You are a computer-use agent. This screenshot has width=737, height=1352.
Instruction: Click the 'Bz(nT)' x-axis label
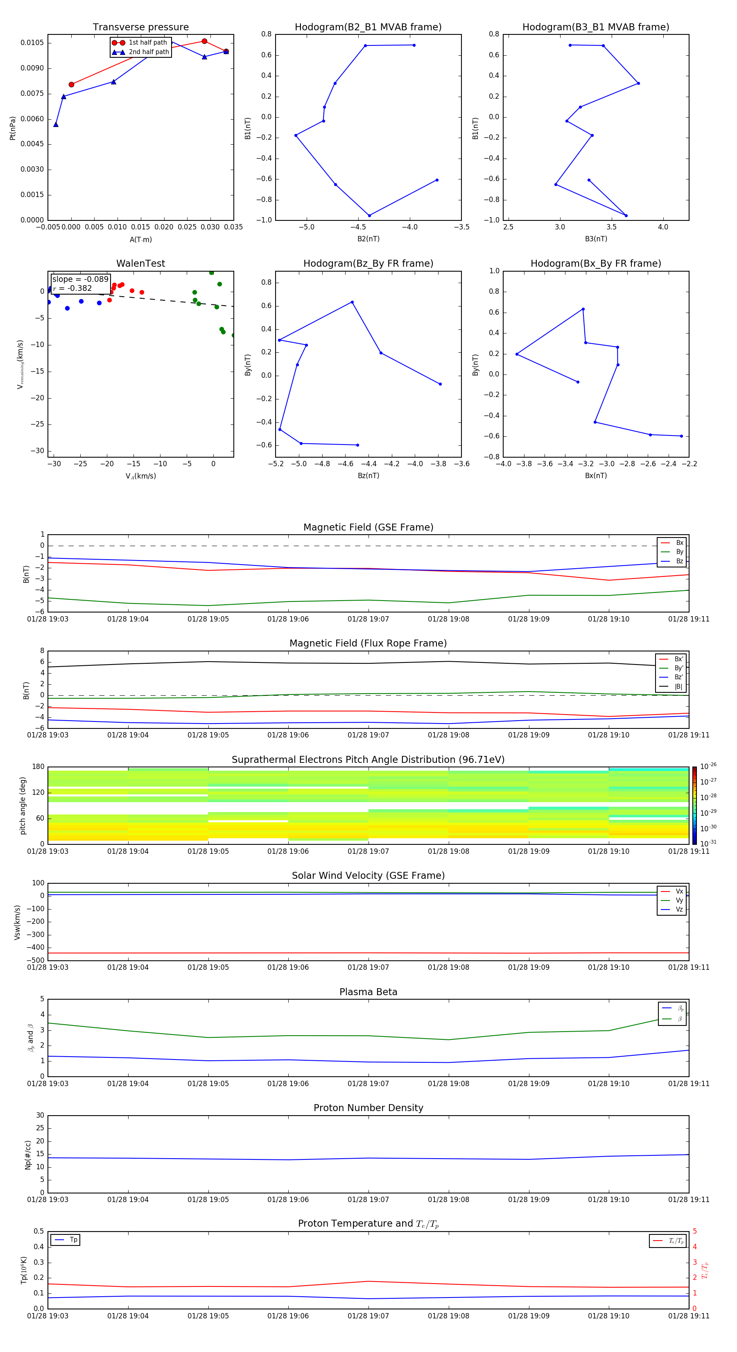368,476
